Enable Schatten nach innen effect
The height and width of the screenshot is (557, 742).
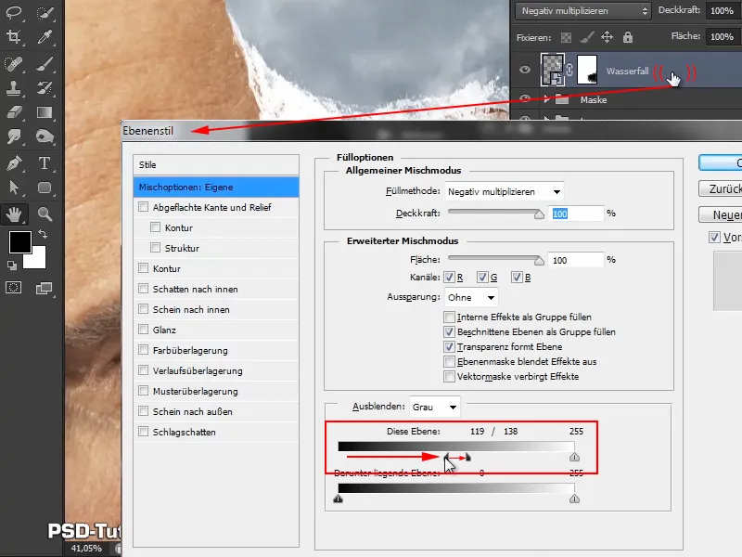[144, 289]
